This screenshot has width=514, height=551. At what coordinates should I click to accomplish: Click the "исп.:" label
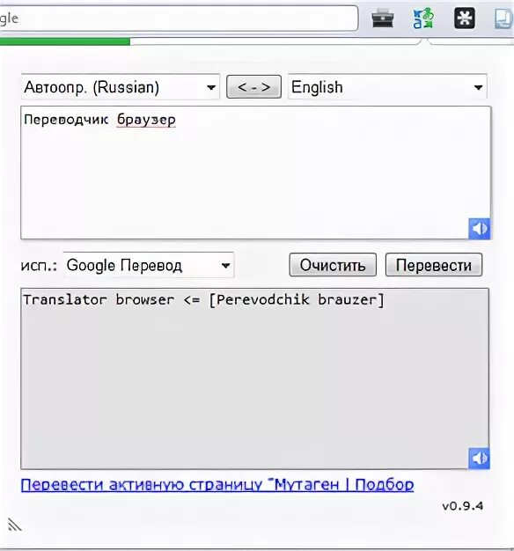click(39, 266)
